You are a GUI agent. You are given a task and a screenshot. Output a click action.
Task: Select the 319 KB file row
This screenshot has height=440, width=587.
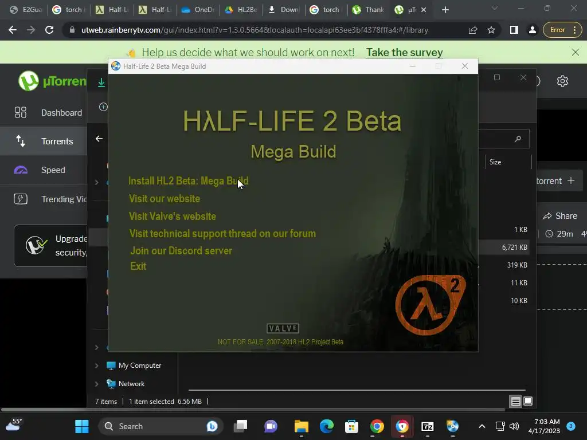504,265
